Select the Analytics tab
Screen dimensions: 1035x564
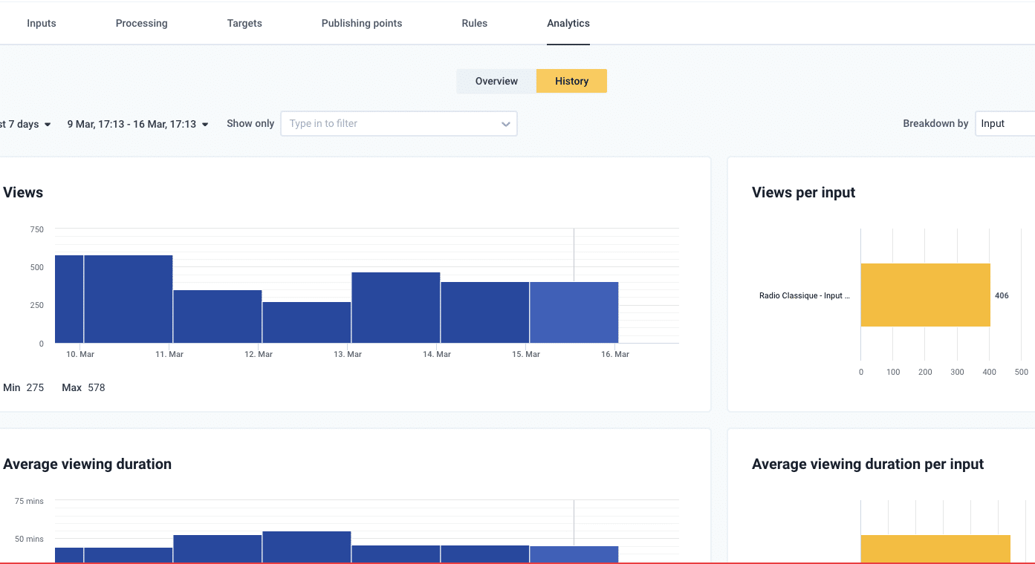point(568,23)
